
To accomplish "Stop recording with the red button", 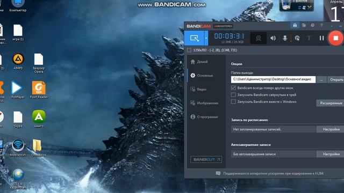I will tap(335, 38).
